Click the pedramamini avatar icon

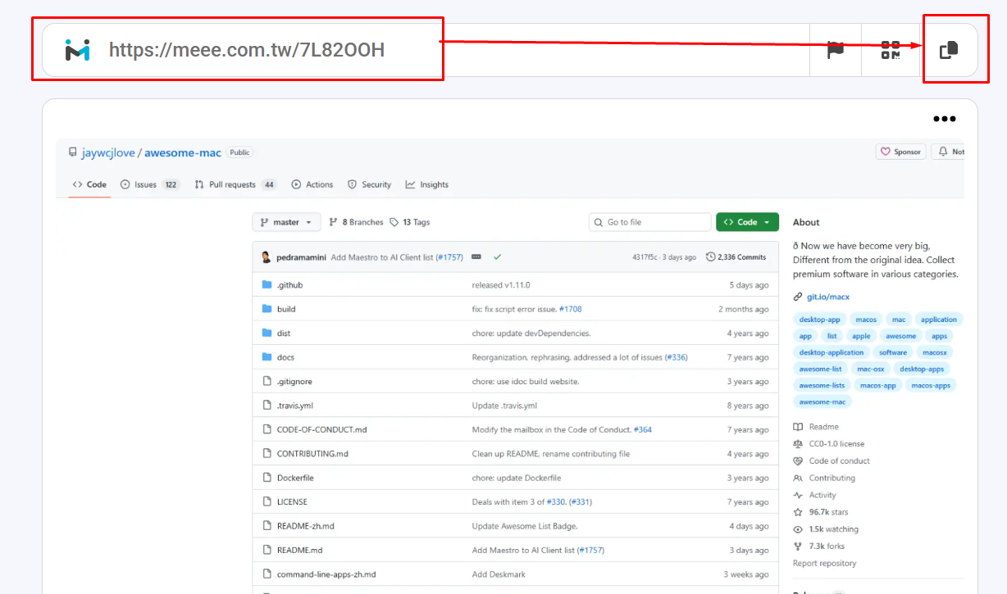pos(267,257)
